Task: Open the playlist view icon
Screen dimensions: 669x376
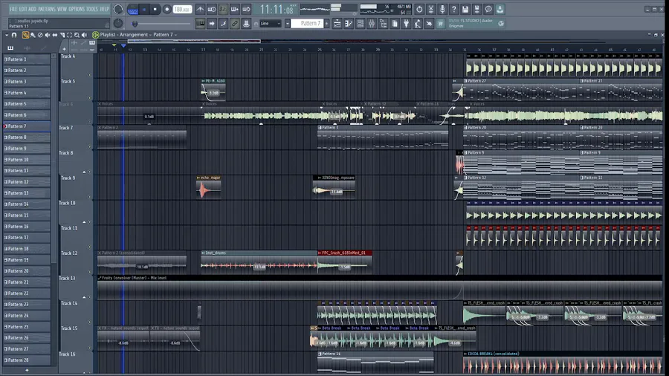Action: 337,24
